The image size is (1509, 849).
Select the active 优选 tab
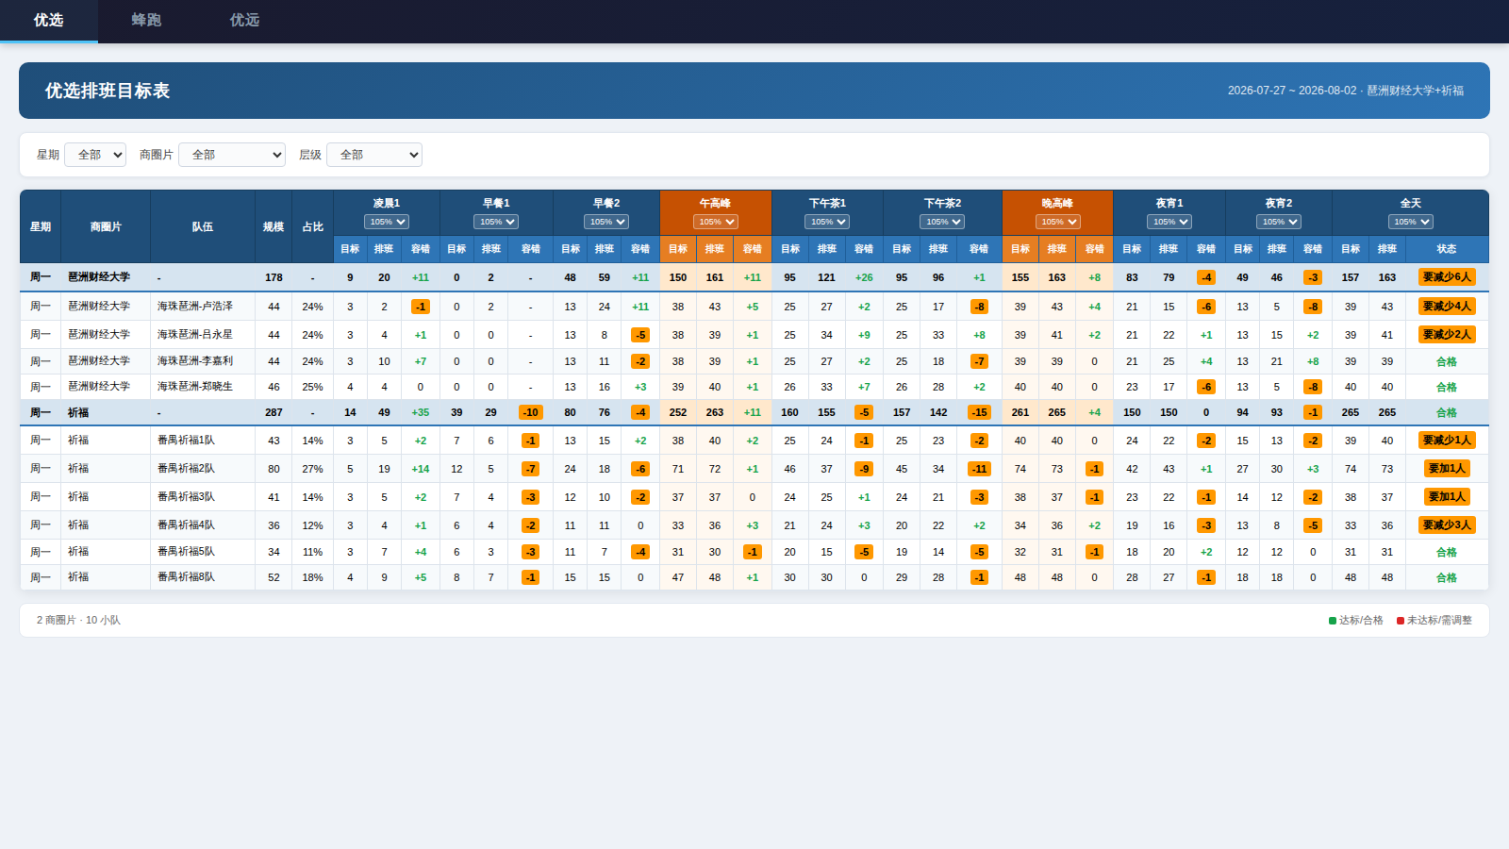(48, 20)
